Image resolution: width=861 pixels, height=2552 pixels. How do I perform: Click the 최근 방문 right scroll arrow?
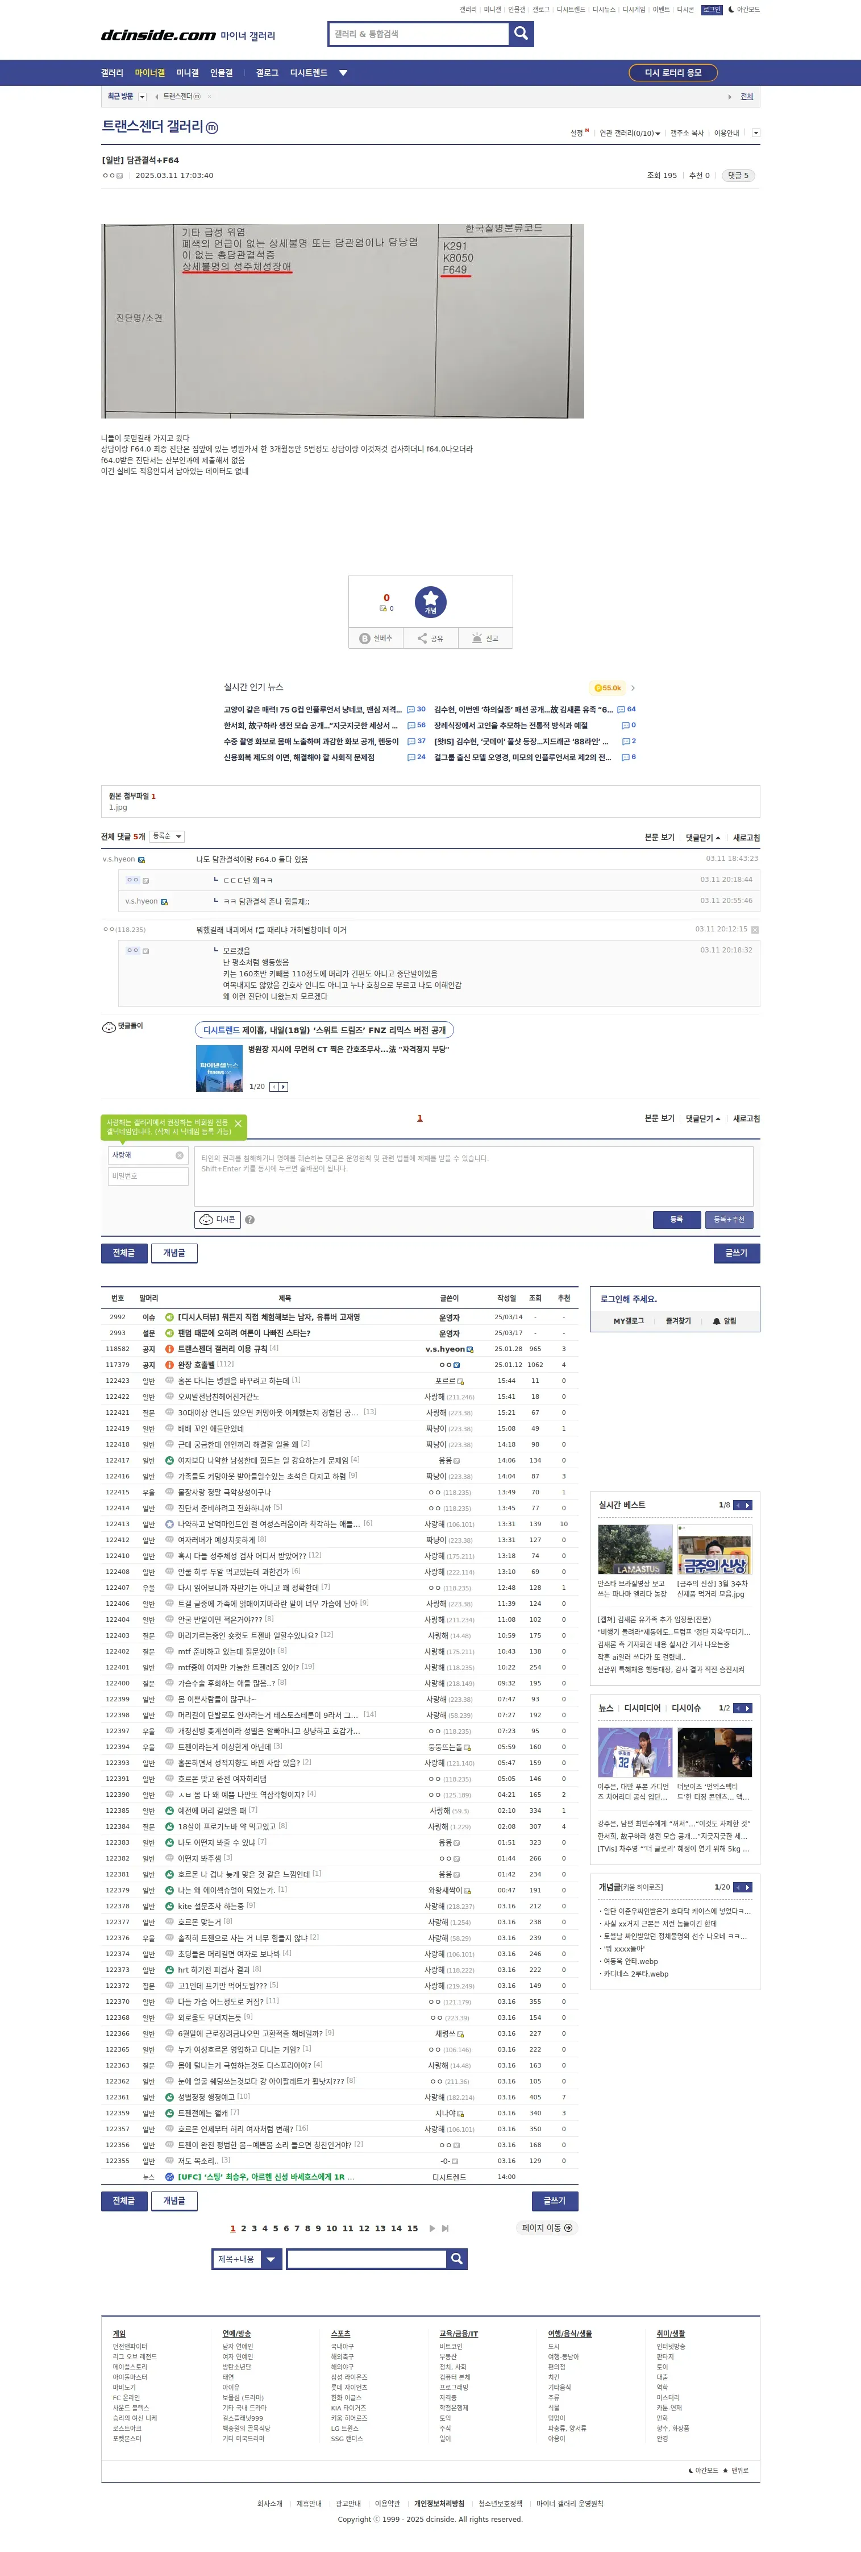[729, 97]
